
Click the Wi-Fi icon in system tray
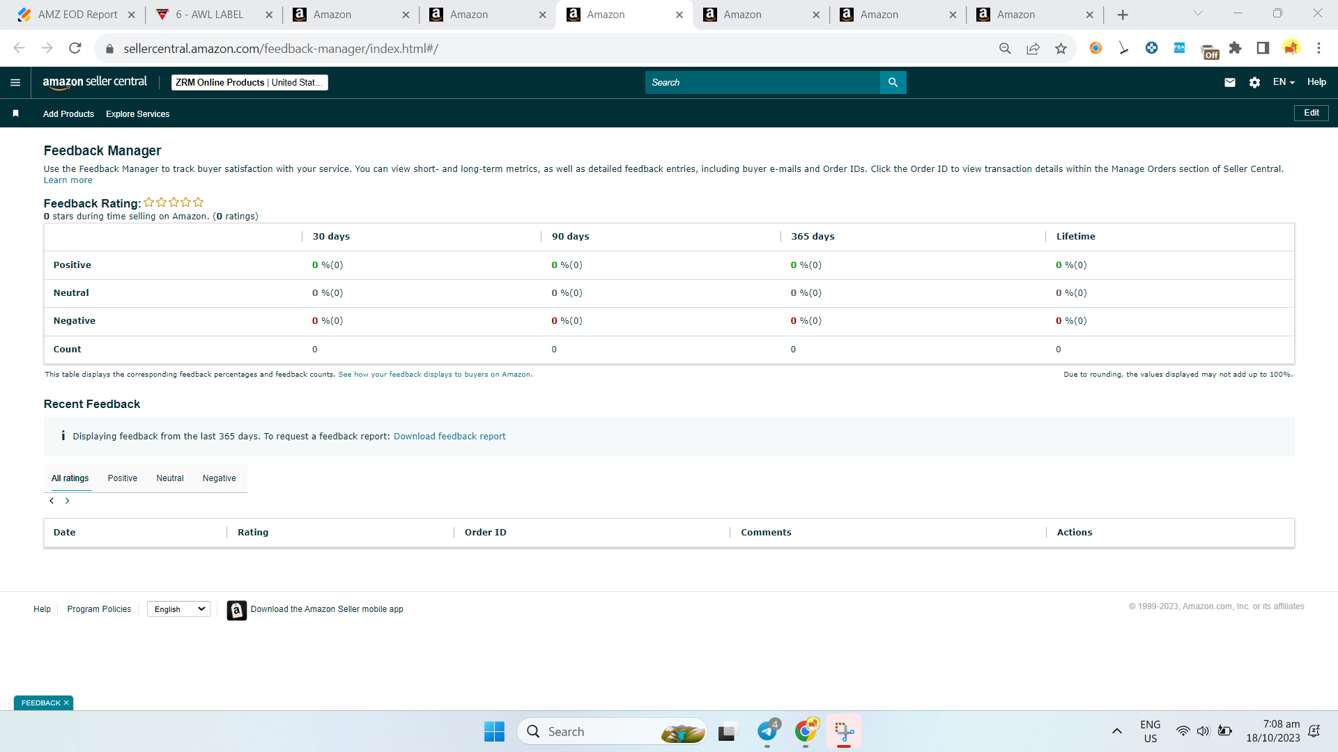tap(1183, 731)
